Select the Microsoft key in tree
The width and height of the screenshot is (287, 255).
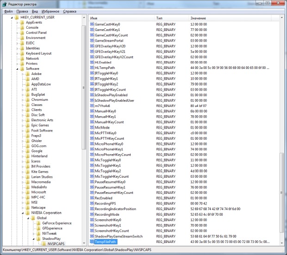(38, 192)
